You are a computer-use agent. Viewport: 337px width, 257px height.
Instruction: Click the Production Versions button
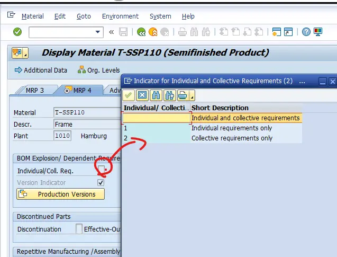[x=61, y=194]
